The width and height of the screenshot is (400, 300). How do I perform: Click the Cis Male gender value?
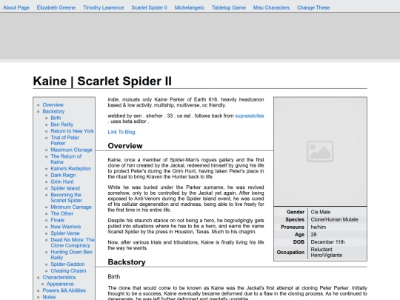tap(321, 212)
